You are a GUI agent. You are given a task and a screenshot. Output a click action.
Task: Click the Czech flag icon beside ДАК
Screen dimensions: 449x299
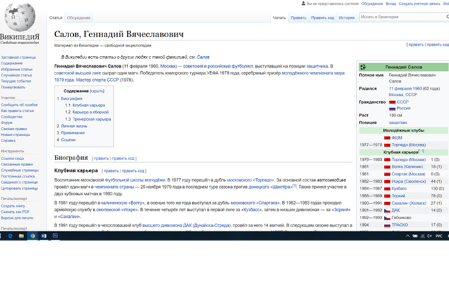pos(387,210)
